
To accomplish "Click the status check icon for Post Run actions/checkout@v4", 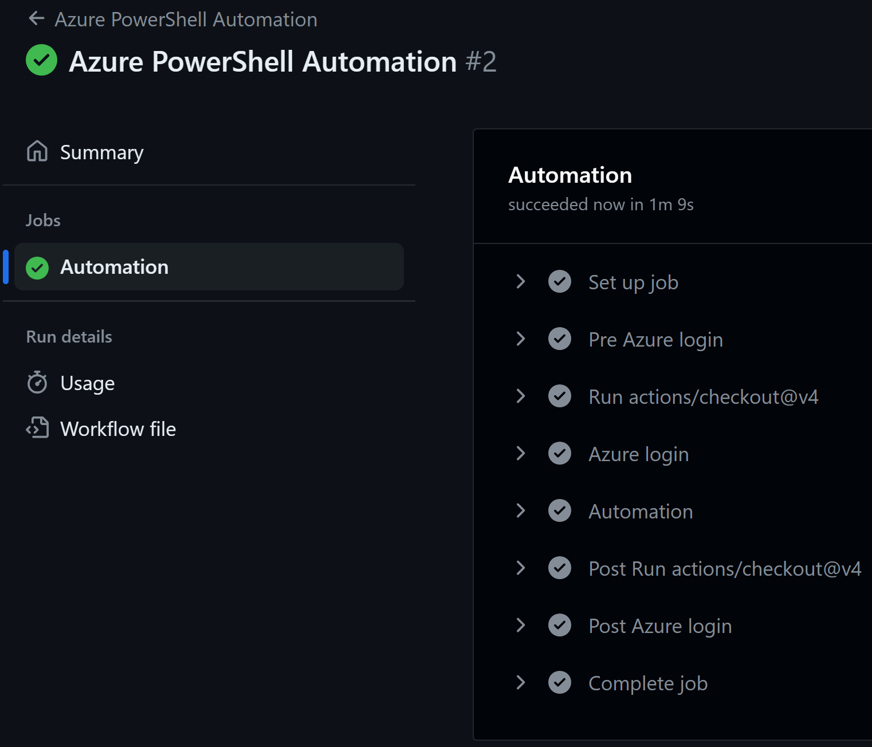I will 560,568.
